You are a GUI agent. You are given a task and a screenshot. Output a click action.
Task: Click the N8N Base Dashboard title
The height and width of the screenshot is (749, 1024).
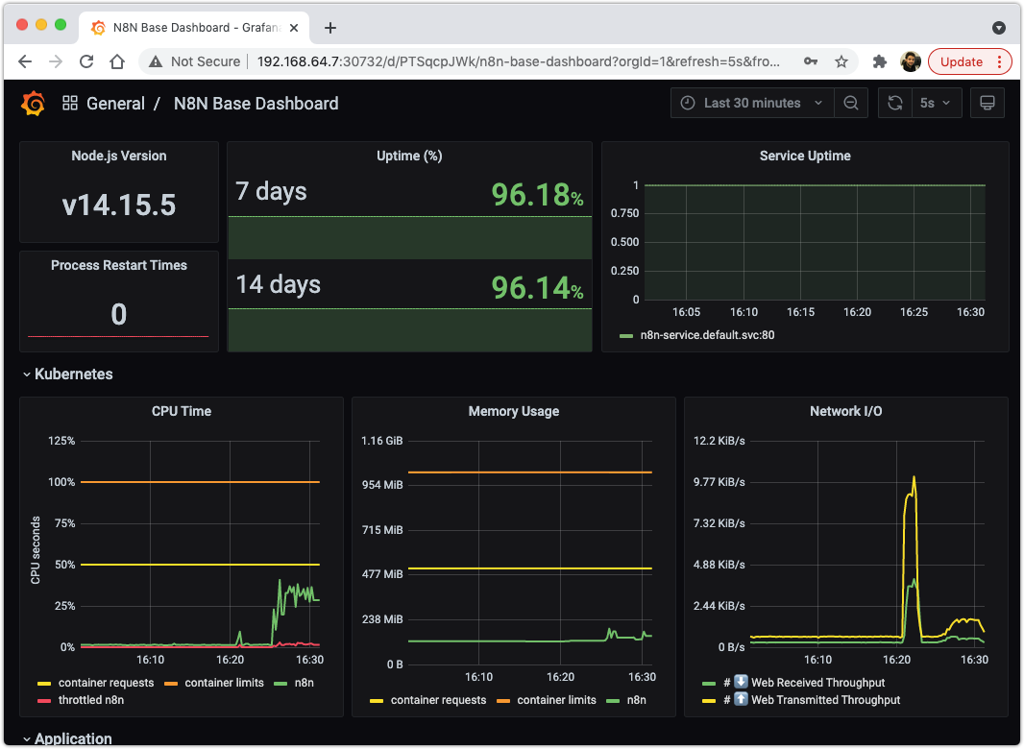[x=256, y=103]
